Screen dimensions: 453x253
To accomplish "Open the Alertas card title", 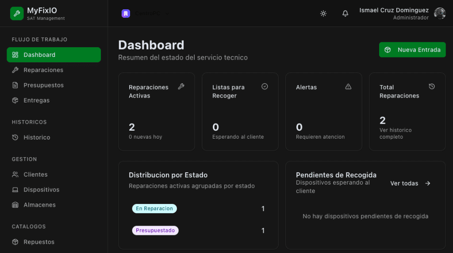I will [x=306, y=87].
